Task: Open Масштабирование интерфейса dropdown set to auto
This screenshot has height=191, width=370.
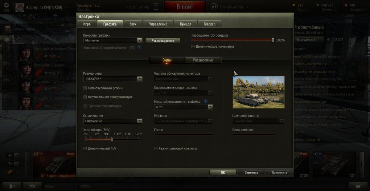Action: point(183,107)
